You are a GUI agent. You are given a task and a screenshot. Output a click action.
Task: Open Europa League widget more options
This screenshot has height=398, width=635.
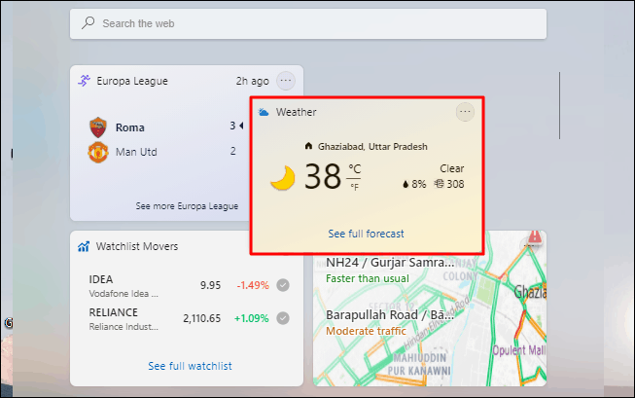point(286,81)
